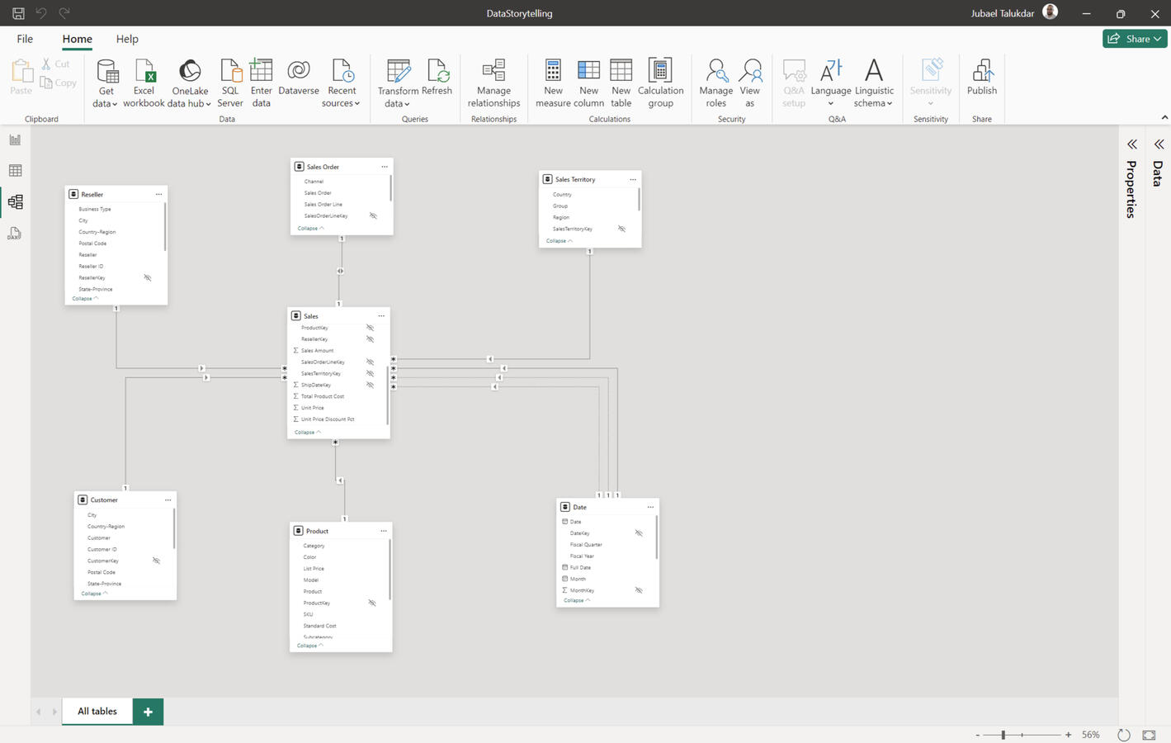The image size is (1171, 743).
Task: Open Date table more options menu
Action: (650, 507)
